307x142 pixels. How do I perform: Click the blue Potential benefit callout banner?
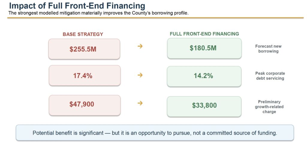pyautogui.click(x=155, y=133)
